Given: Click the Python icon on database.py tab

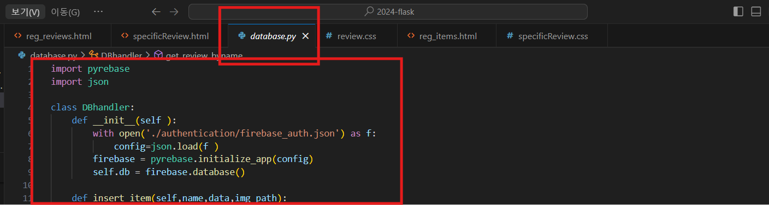Looking at the screenshot, I should pos(241,36).
